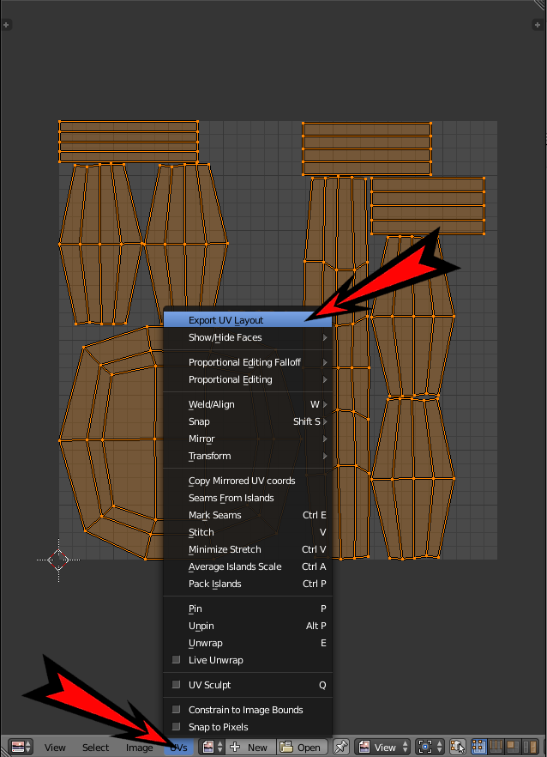Select the Pin menu entry
This screenshot has width=547, height=757.
pos(248,609)
